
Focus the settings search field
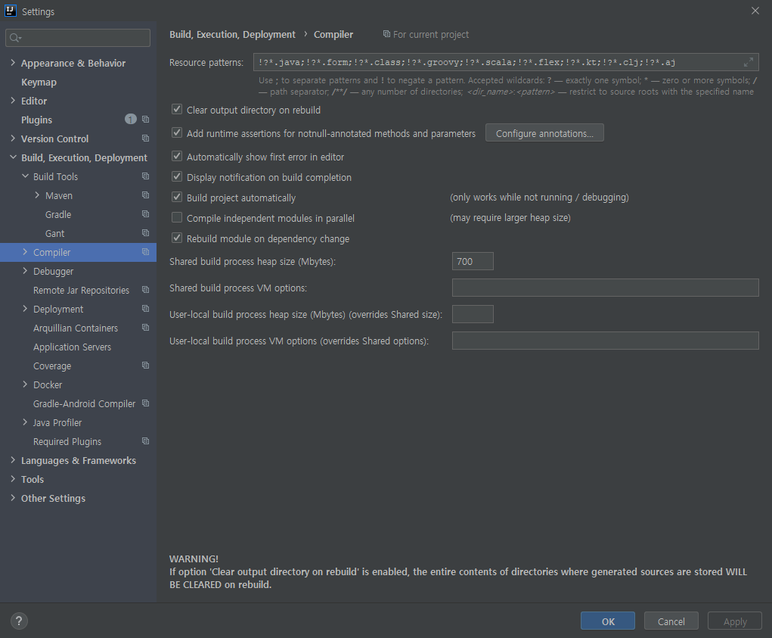[78, 38]
